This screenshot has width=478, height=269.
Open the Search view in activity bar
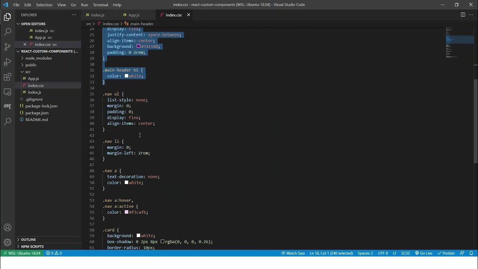(7, 32)
